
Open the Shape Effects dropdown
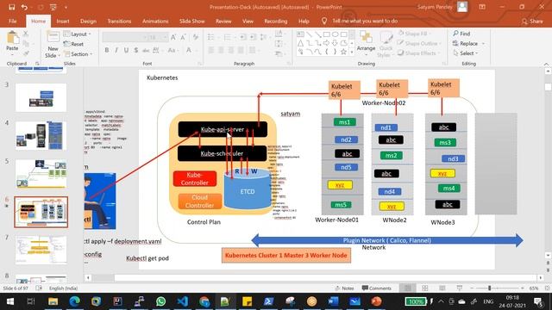click(419, 53)
